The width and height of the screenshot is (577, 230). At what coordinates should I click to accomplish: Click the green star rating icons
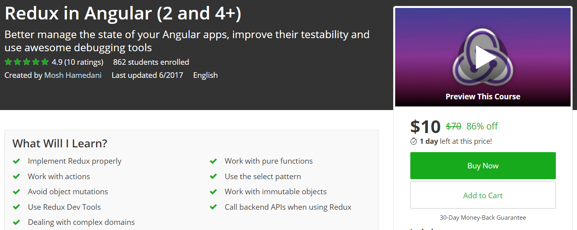(x=26, y=62)
